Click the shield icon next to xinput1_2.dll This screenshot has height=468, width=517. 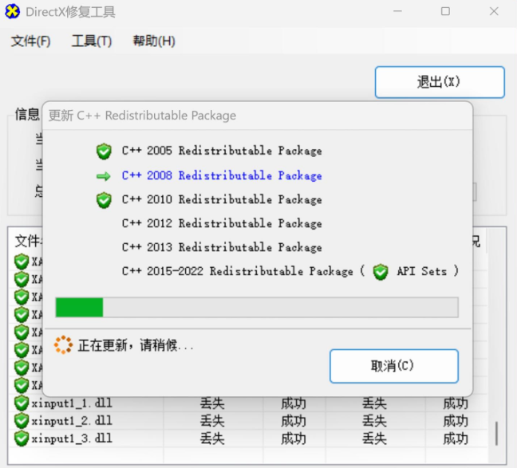(x=22, y=420)
